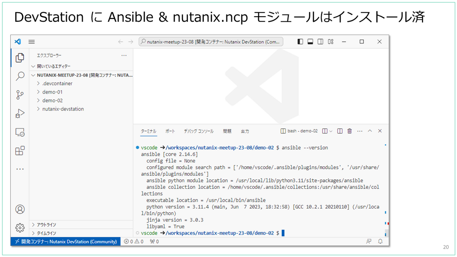Go forward with the right arrow
This screenshot has width=457, height=257.
(x=131, y=42)
